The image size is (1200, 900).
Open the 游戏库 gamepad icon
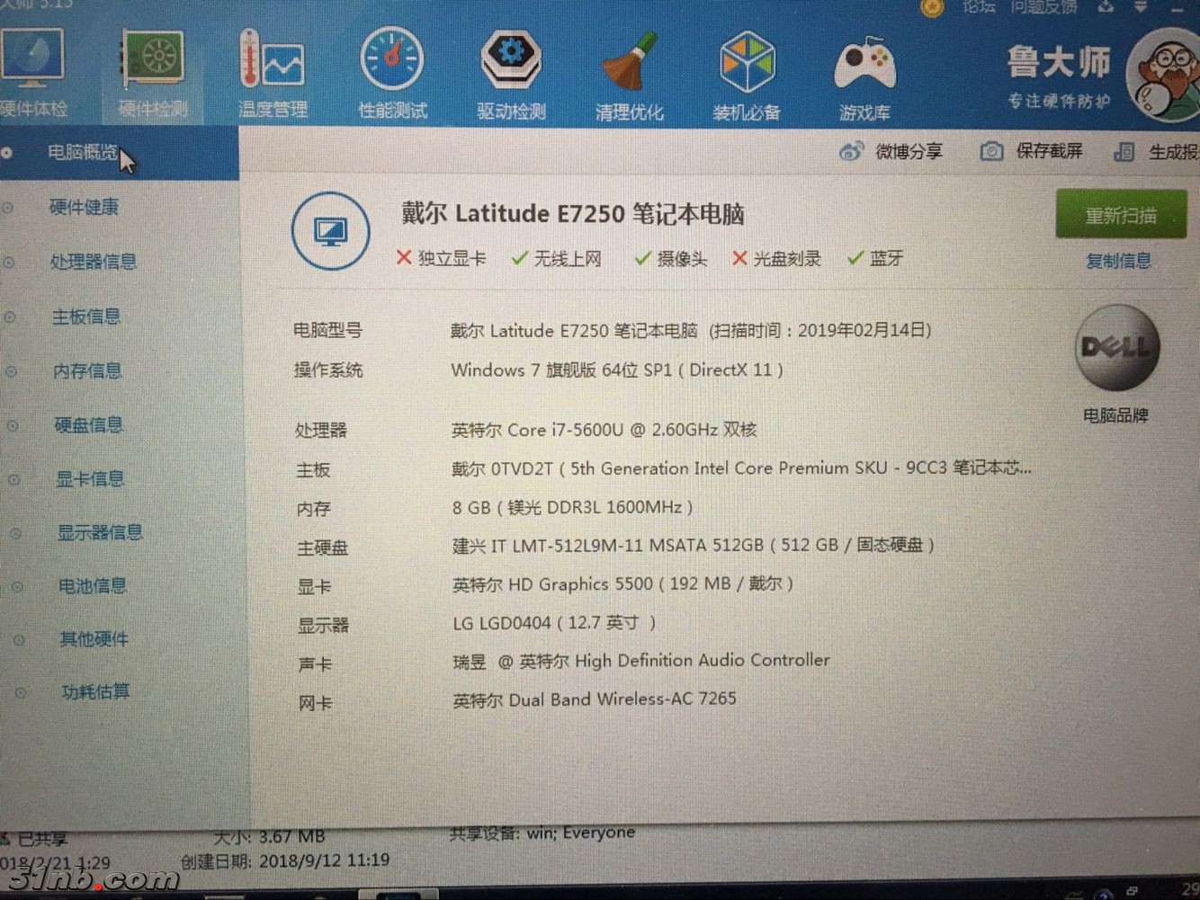click(x=864, y=67)
